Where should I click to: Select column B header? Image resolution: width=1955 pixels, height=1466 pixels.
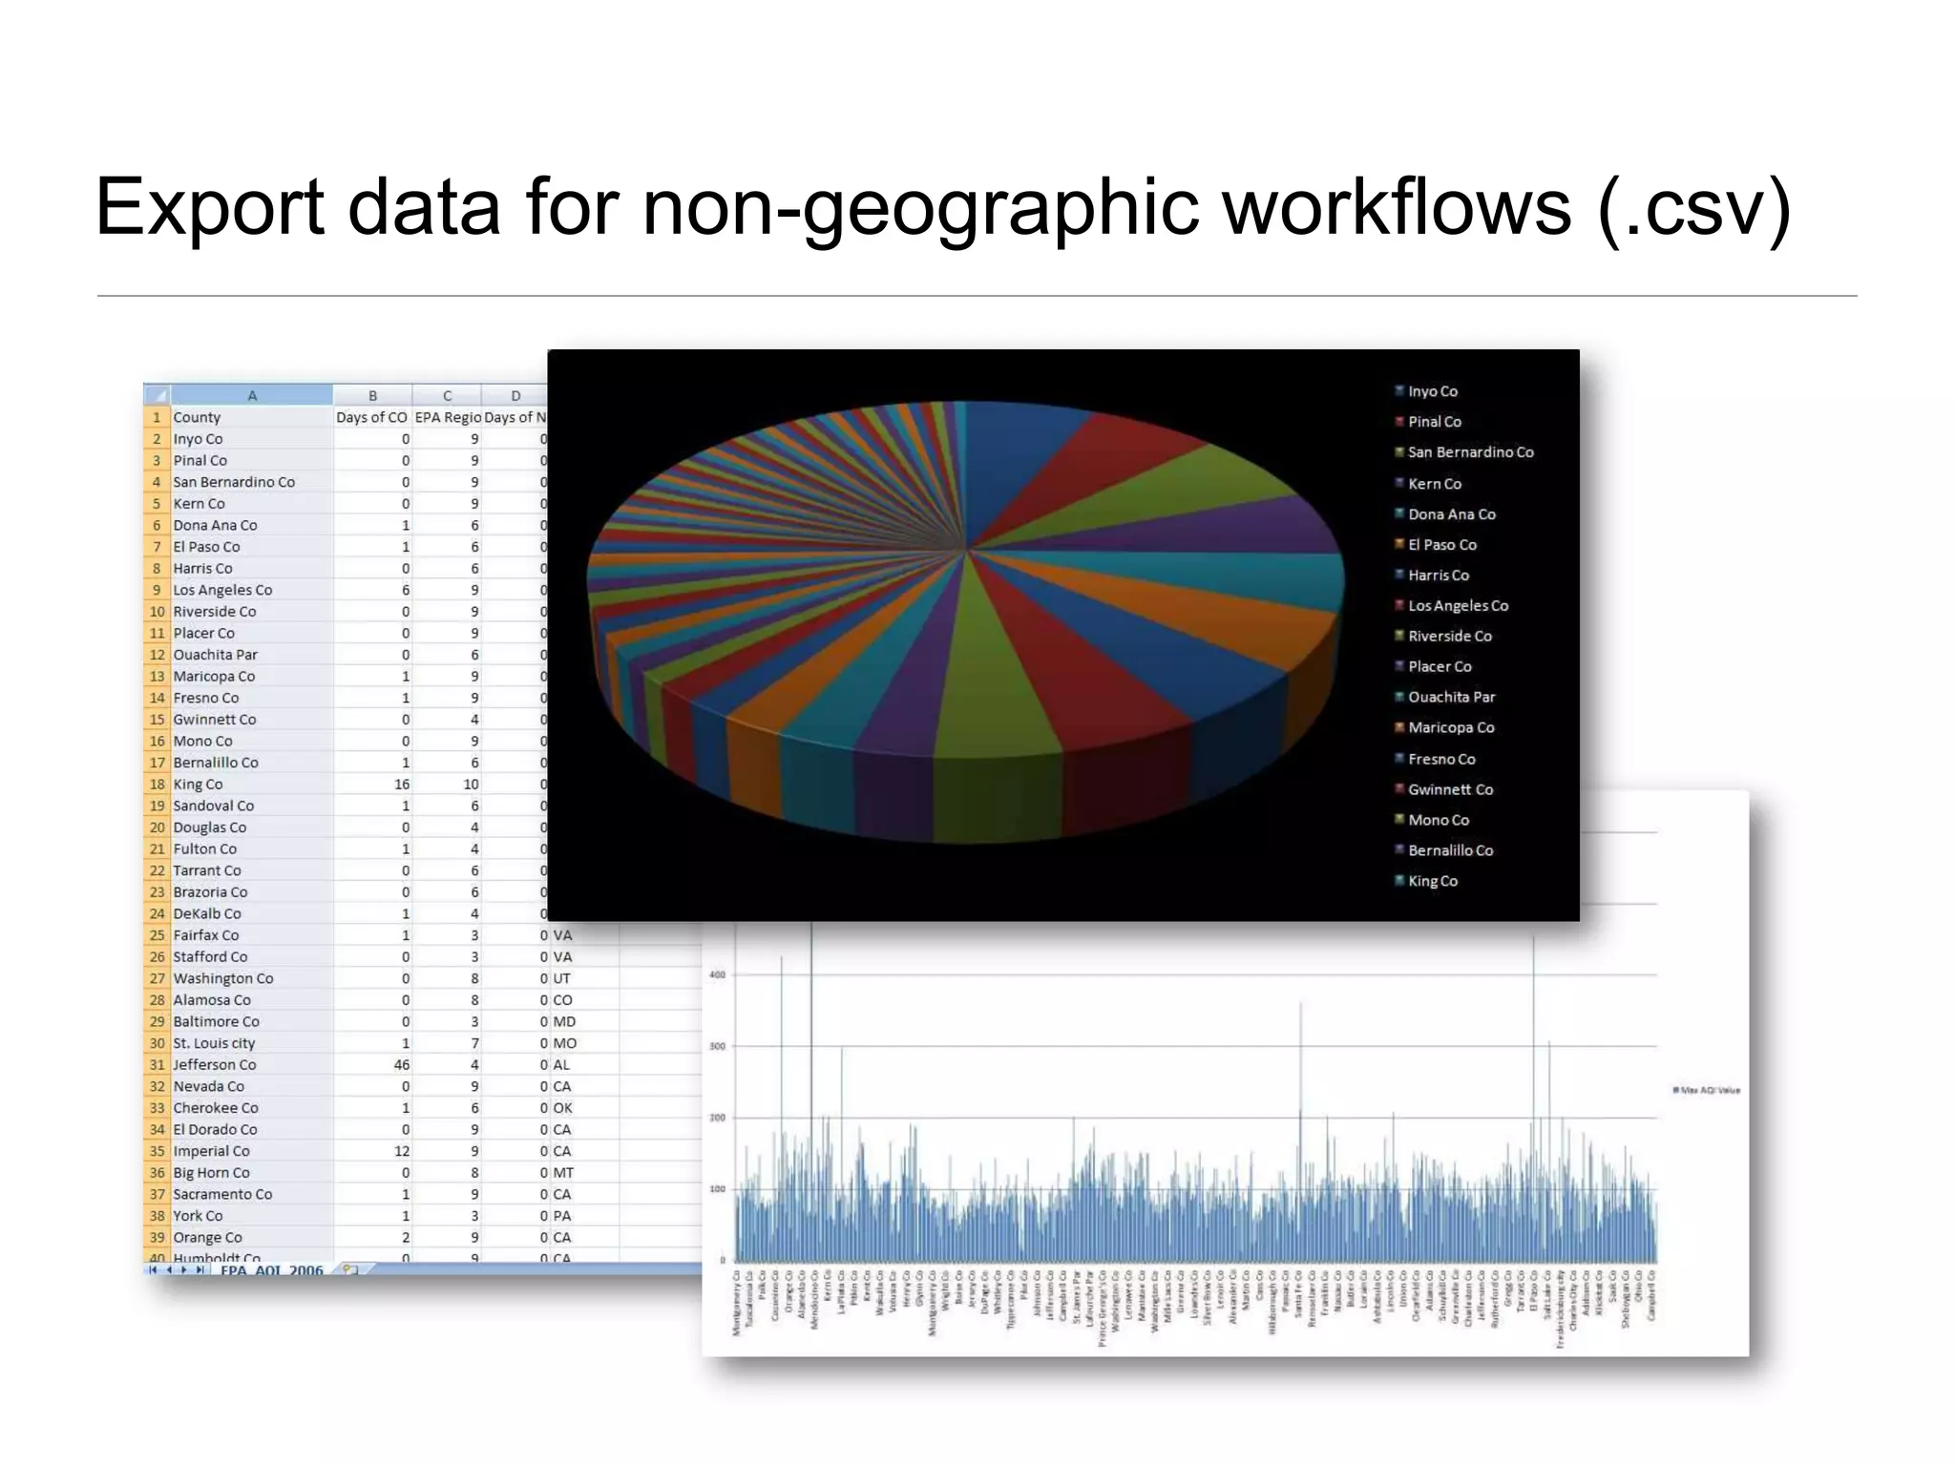coord(372,395)
